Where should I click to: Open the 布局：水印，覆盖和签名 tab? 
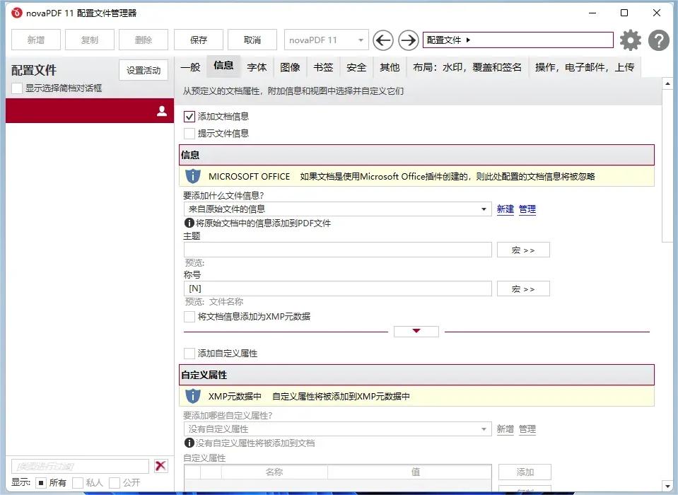point(467,67)
